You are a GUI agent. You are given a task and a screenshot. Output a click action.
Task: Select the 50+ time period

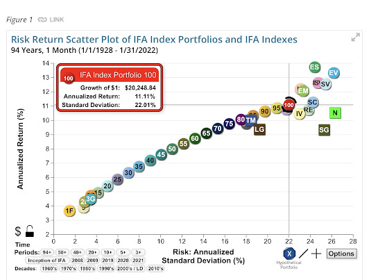point(62,252)
